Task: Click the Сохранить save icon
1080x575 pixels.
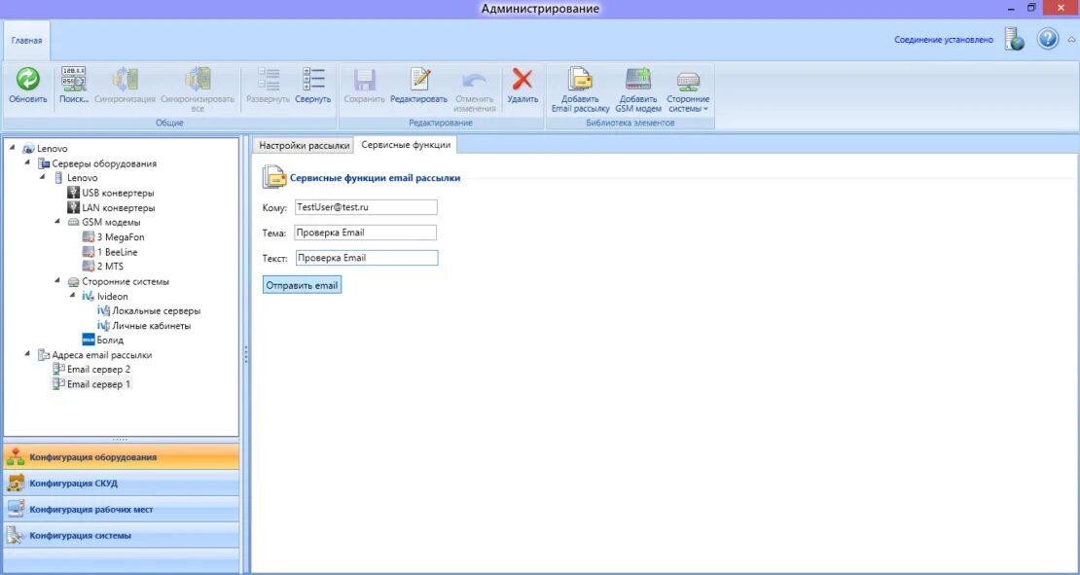Action: pos(364,79)
